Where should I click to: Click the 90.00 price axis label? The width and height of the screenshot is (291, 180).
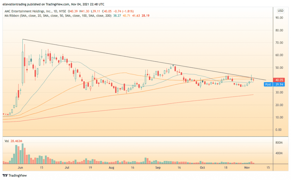279,18
